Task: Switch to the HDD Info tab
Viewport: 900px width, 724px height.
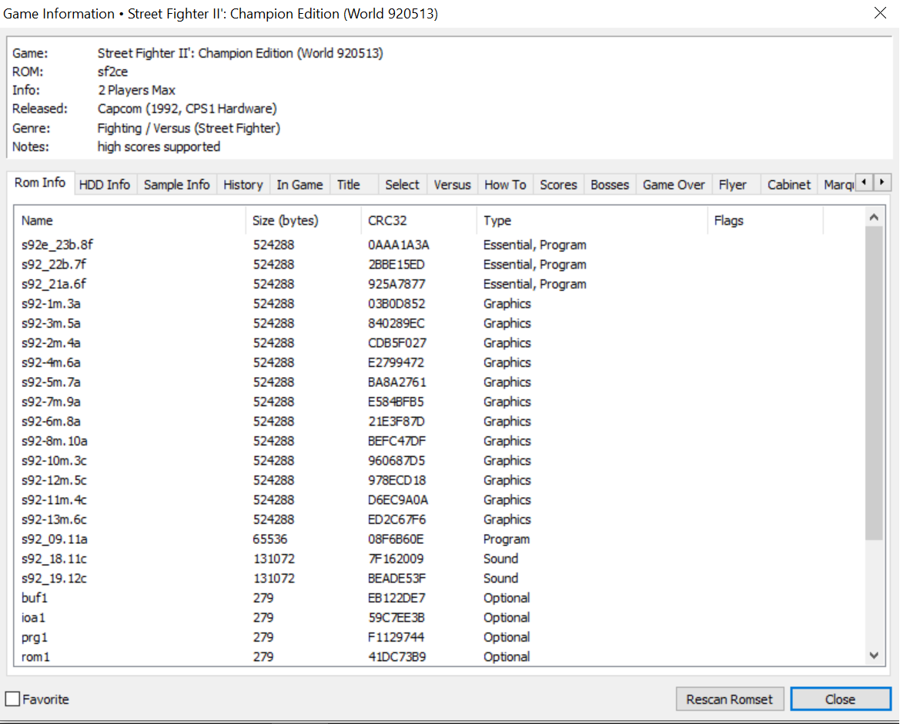Action: [105, 185]
